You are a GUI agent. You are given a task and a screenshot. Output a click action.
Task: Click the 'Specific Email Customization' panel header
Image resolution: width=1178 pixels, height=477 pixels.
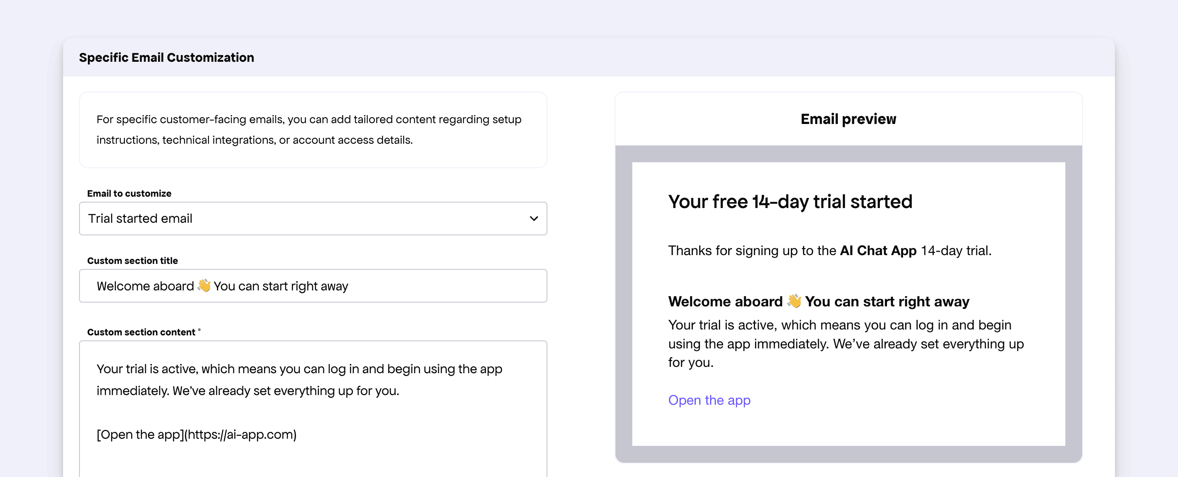[x=166, y=58]
